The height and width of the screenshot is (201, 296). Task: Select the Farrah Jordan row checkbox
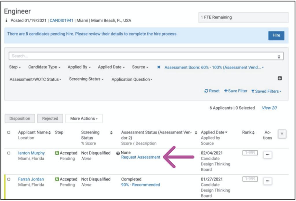(9, 179)
